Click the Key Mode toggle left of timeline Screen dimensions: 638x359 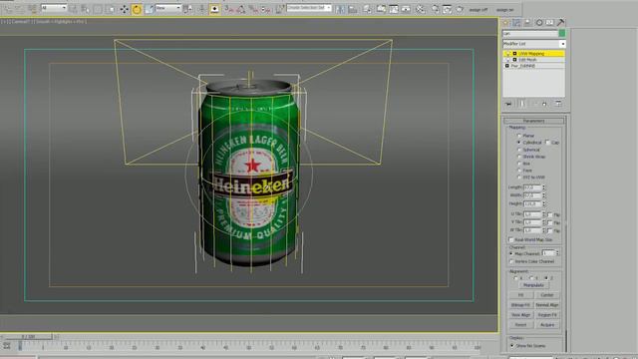tap(7, 346)
